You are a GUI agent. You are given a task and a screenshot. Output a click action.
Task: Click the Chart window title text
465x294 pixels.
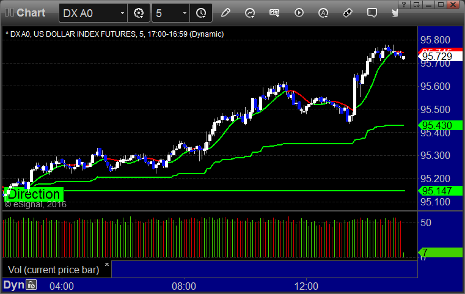click(x=31, y=13)
